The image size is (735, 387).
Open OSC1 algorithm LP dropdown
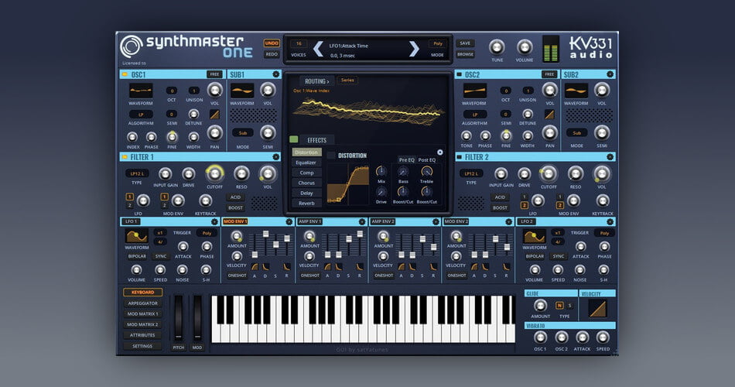(x=141, y=115)
